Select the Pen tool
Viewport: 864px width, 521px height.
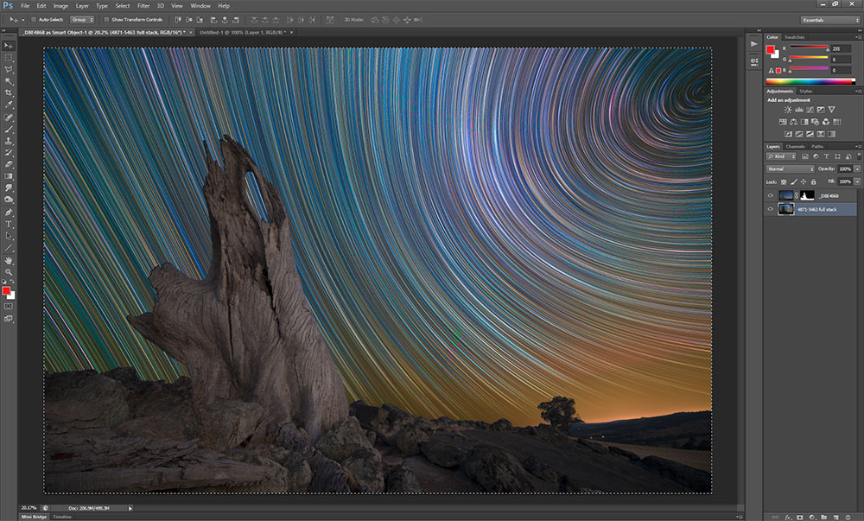pos(9,212)
